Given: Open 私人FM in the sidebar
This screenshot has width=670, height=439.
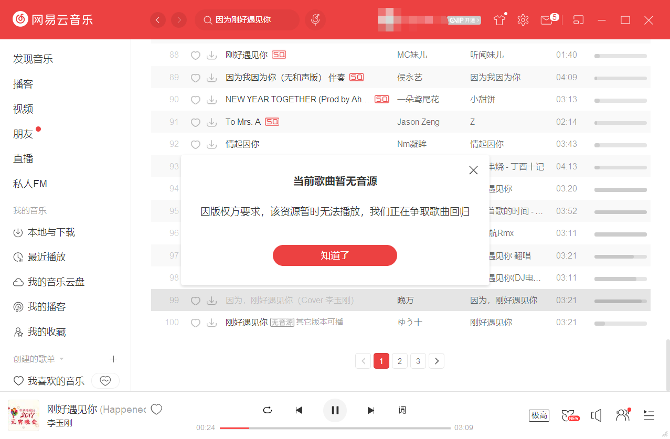Looking at the screenshot, I should coord(30,184).
